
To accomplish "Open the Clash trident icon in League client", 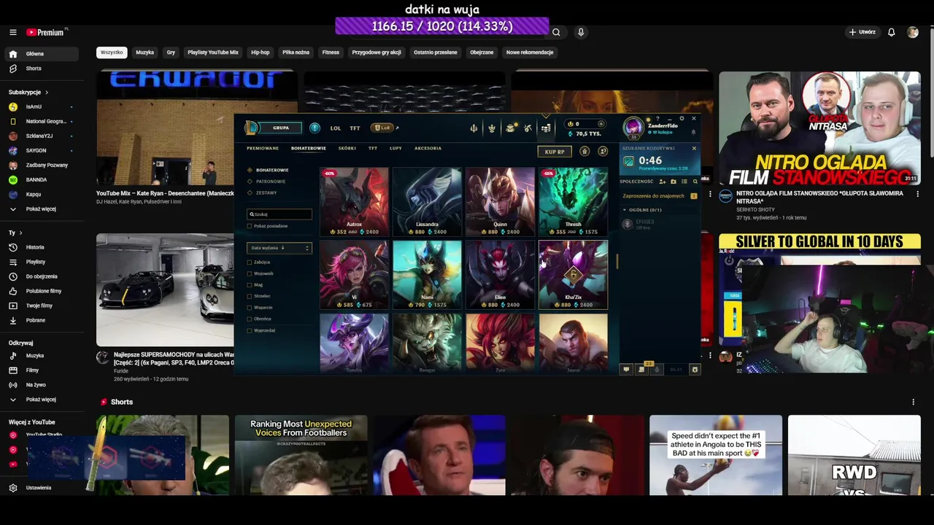I will pos(474,128).
